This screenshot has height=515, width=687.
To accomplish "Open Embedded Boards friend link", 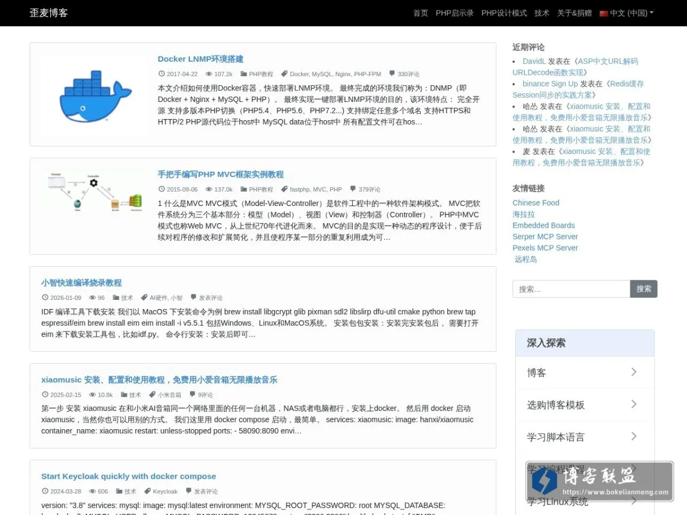I will 543,225.
